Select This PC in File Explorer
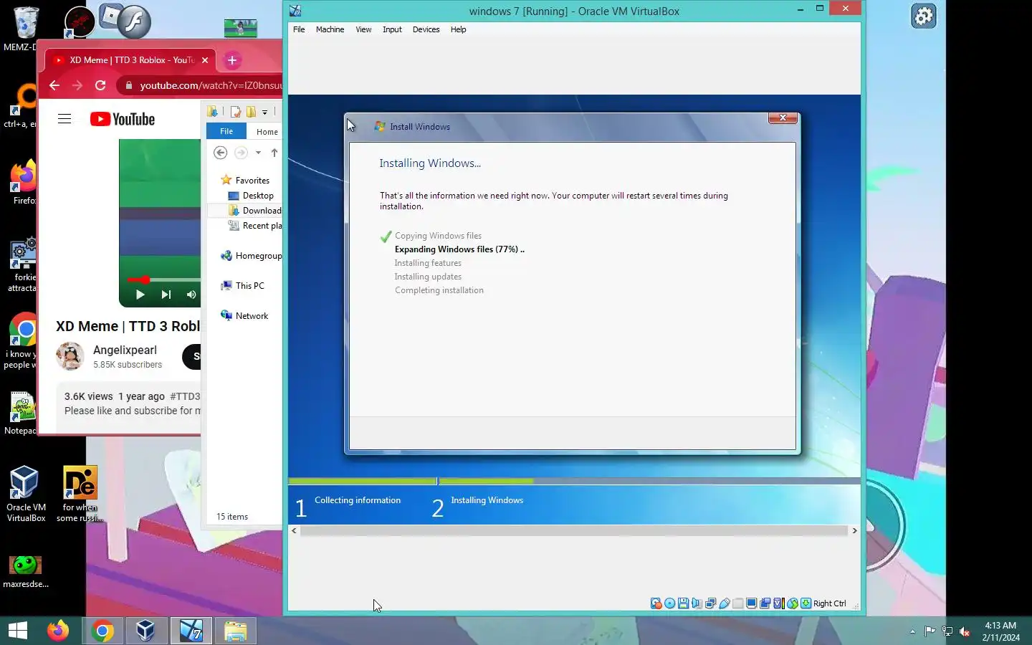The width and height of the screenshot is (1032, 645). pyautogui.click(x=242, y=285)
